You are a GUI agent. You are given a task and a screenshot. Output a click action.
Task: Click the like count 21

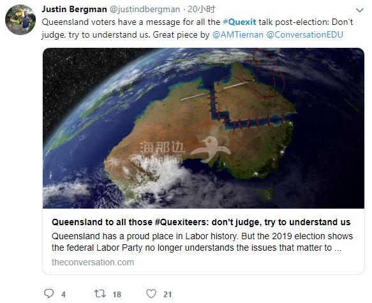167,295
